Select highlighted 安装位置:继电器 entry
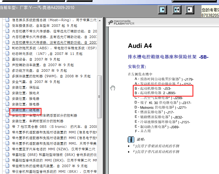This screenshot has height=174, width=219. (26, 110)
